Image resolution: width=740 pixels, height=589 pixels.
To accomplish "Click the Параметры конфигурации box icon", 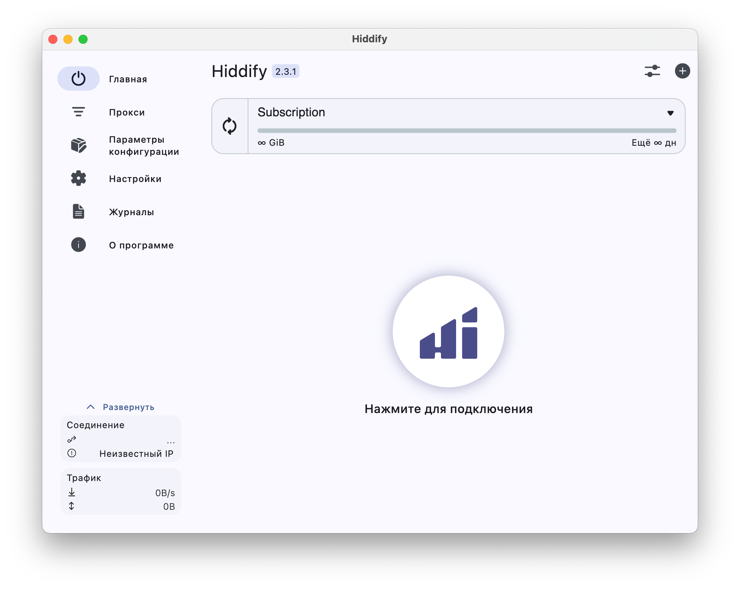I will click(x=79, y=145).
